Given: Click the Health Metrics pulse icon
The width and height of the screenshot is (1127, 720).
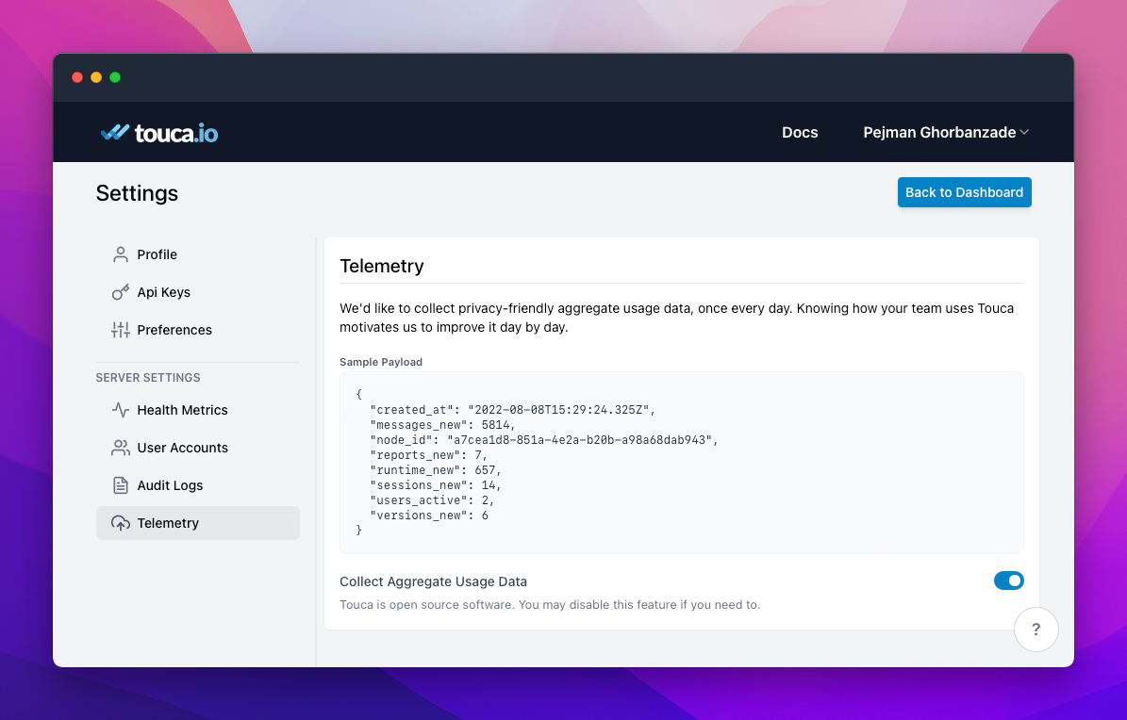Looking at the screenshot, I should 120,410.
